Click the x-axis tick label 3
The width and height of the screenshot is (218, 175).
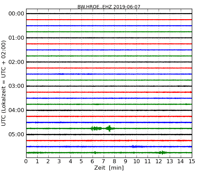59,162
